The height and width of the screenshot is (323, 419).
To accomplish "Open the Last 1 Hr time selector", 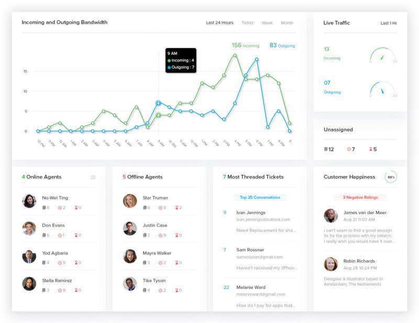I will (x=388, y=23).
